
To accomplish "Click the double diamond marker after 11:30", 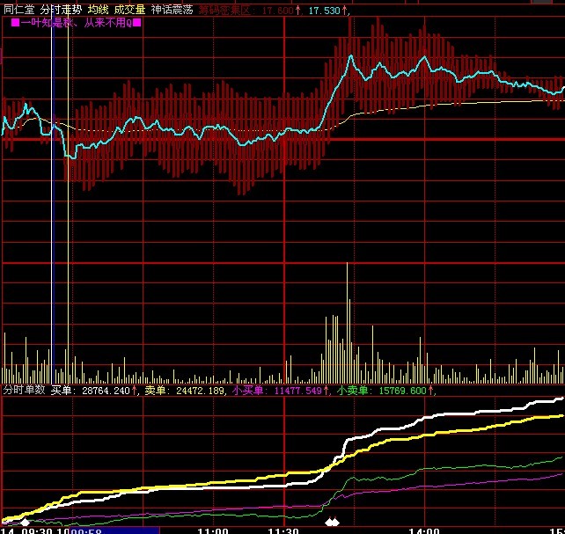I will (332, 522).
